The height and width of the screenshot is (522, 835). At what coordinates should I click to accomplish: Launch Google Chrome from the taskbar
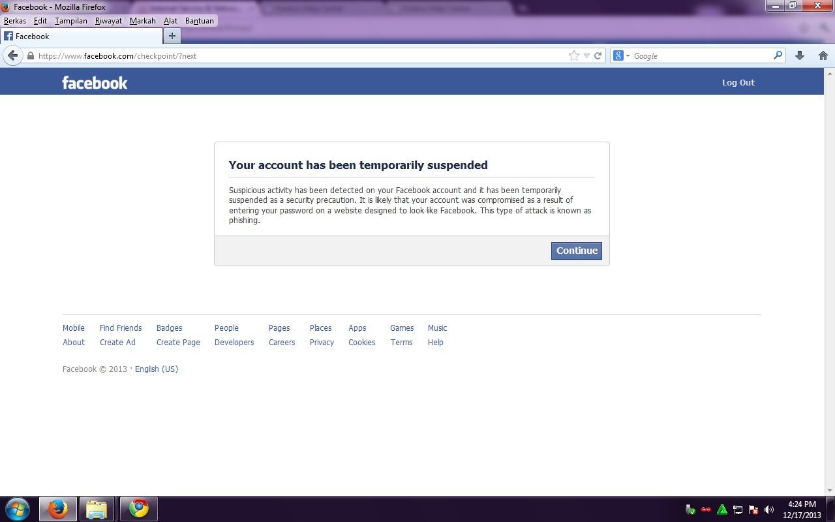(138, 509)
